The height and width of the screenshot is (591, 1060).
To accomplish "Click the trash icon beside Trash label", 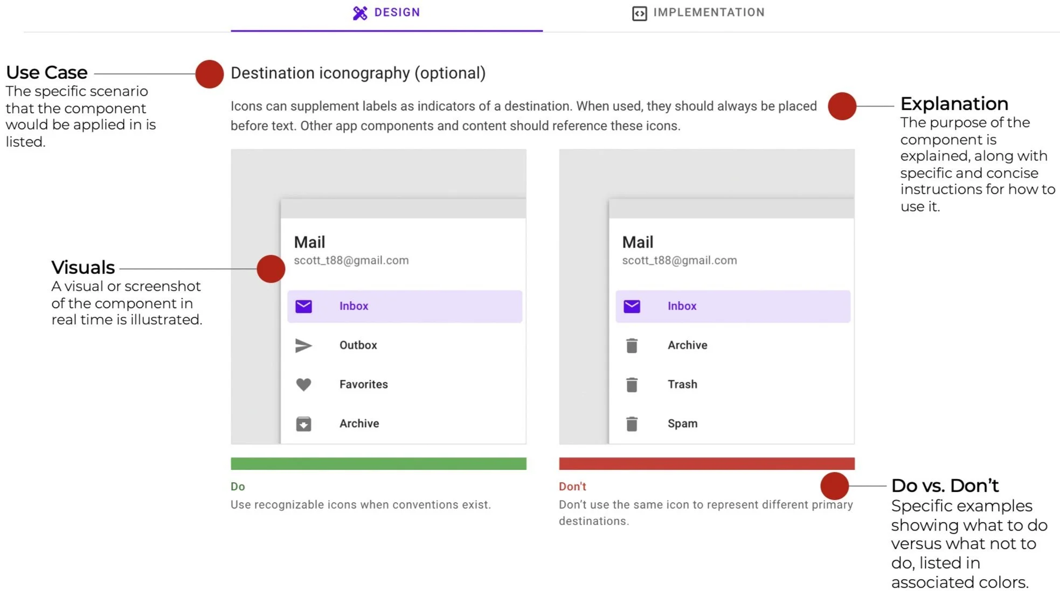I will [632, 385].
